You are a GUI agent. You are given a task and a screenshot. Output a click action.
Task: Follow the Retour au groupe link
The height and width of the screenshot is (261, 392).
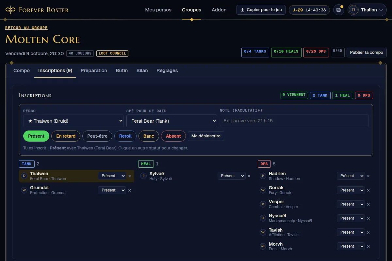[26, 28]
